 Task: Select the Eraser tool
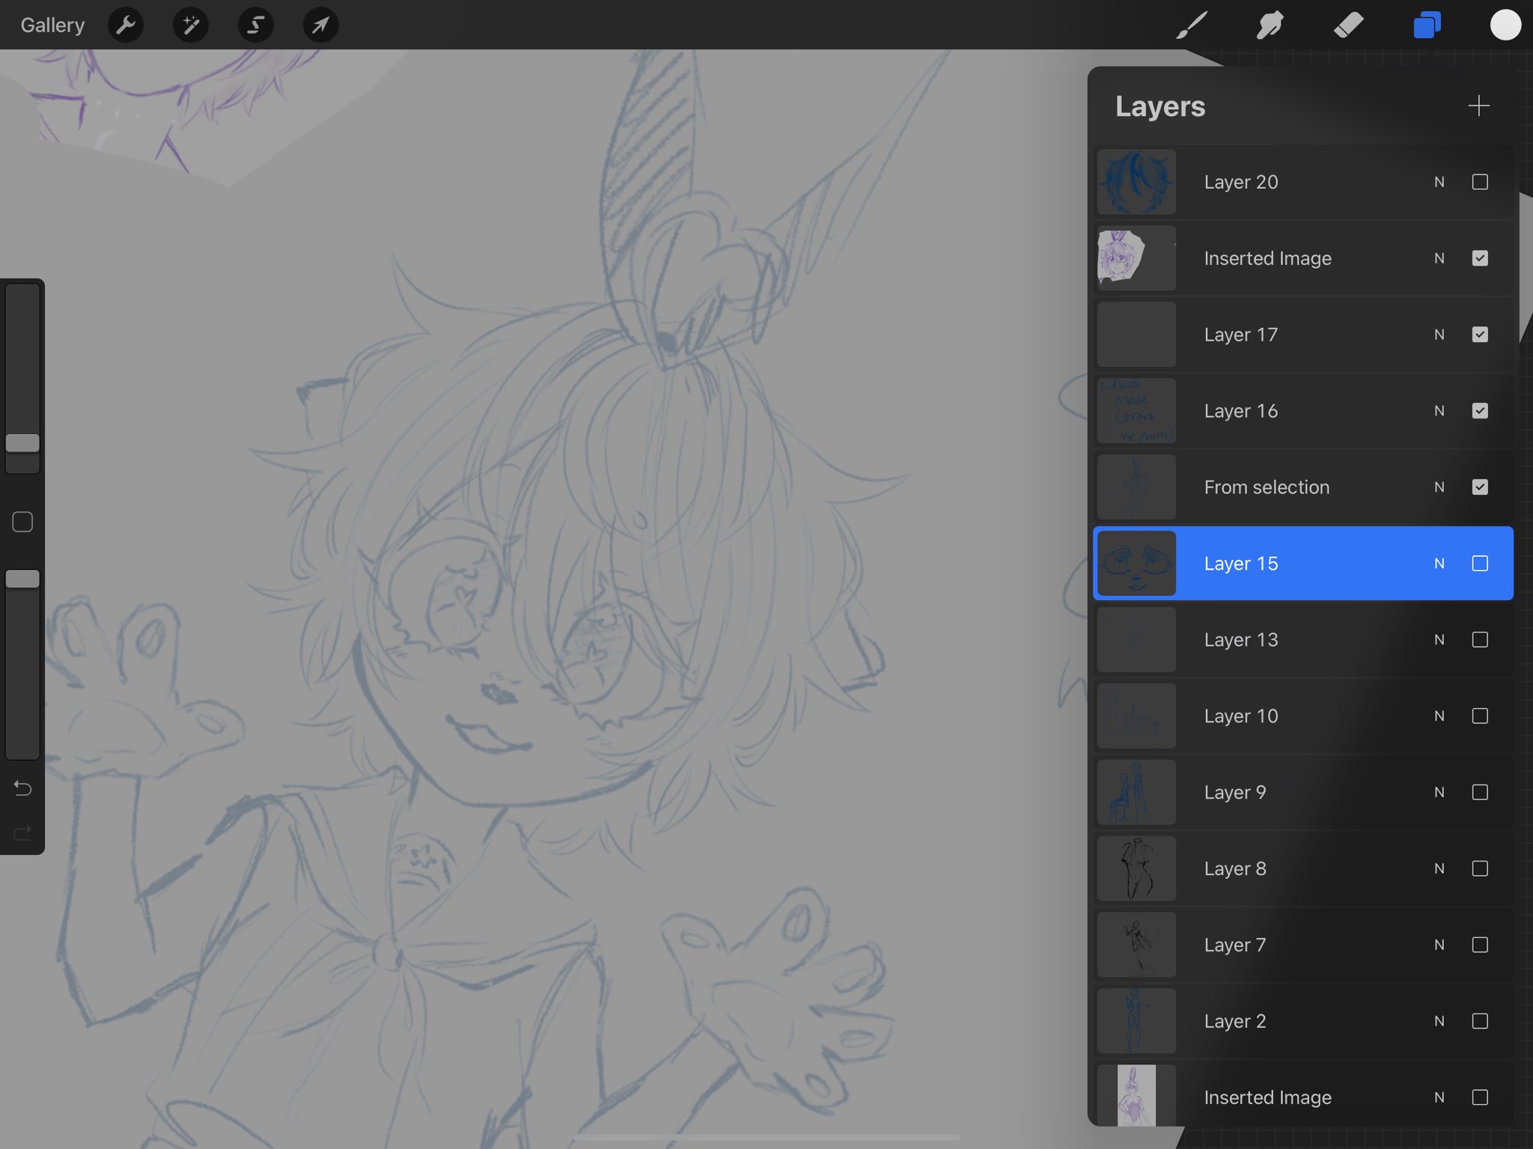pos(1348,25)
